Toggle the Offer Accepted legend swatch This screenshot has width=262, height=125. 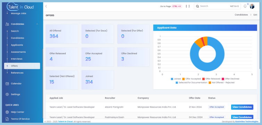tap(184, 79)
